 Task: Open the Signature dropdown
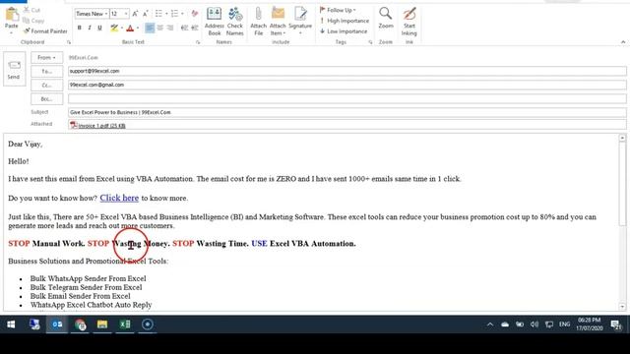pyautogui.click(x=300, y=22)
